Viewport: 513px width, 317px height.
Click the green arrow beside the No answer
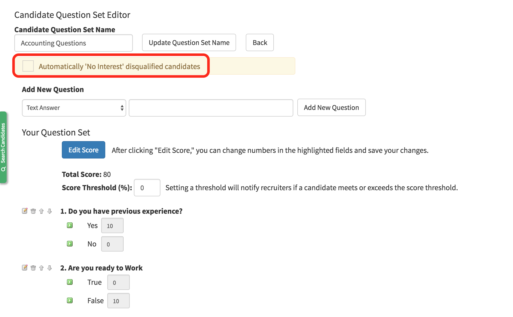[70, 244]
